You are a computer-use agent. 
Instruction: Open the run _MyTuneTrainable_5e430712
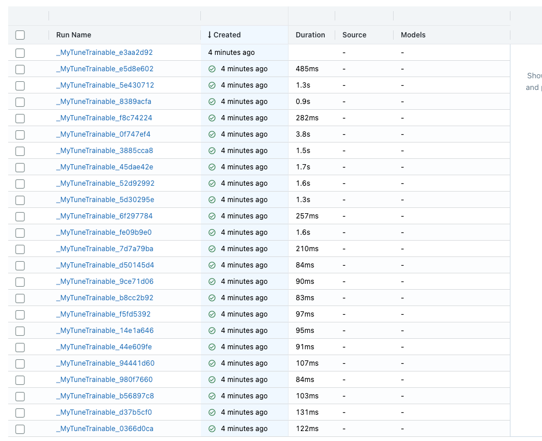coord(104,85)
